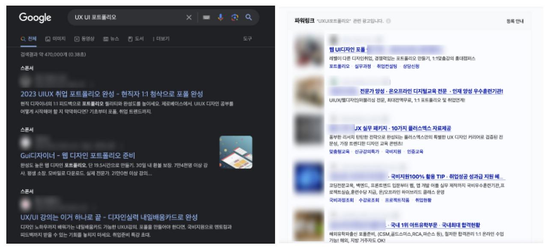This screenshot has width=548, height=248.
Task: Open the '웹 UI디자인 포폴' power link
Action: click(348, 49)
